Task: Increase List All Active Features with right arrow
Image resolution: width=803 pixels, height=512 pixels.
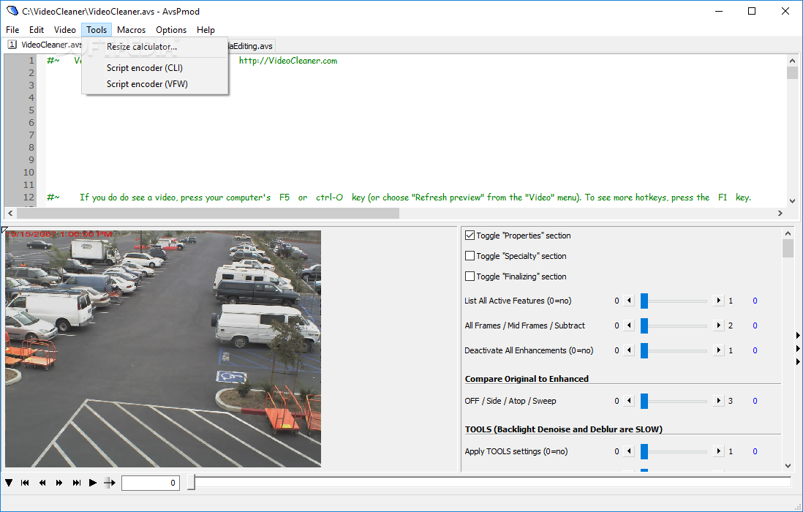Action: click(x=719, y=301)
